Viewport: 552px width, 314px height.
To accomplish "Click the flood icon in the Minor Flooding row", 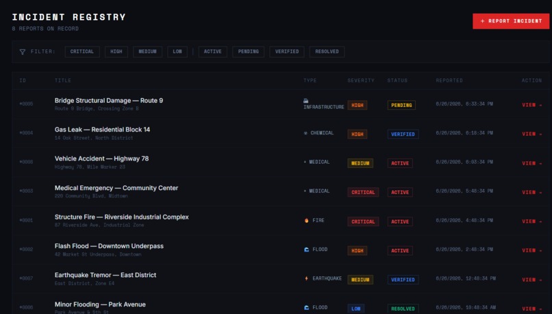I will point(306,308).
